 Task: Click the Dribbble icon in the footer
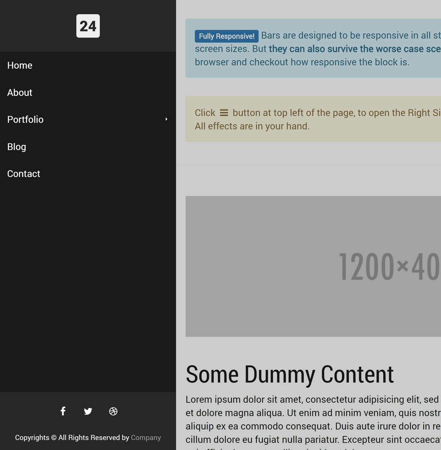114,411
